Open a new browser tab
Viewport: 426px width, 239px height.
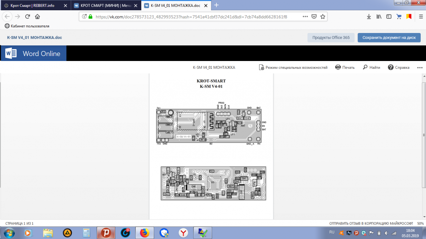coord(217,5)
